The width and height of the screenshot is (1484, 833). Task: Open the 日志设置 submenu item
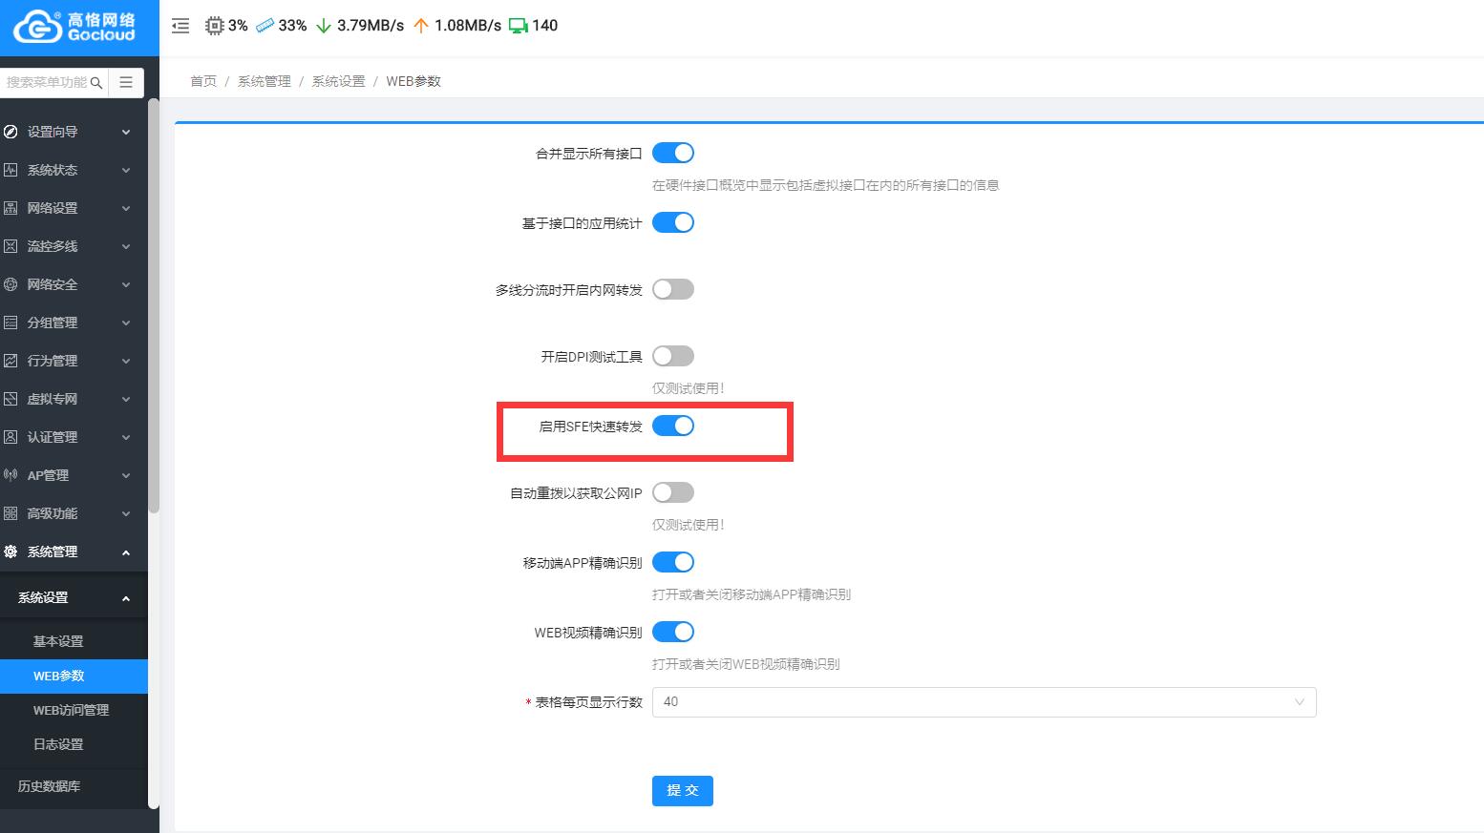(58, 744)
